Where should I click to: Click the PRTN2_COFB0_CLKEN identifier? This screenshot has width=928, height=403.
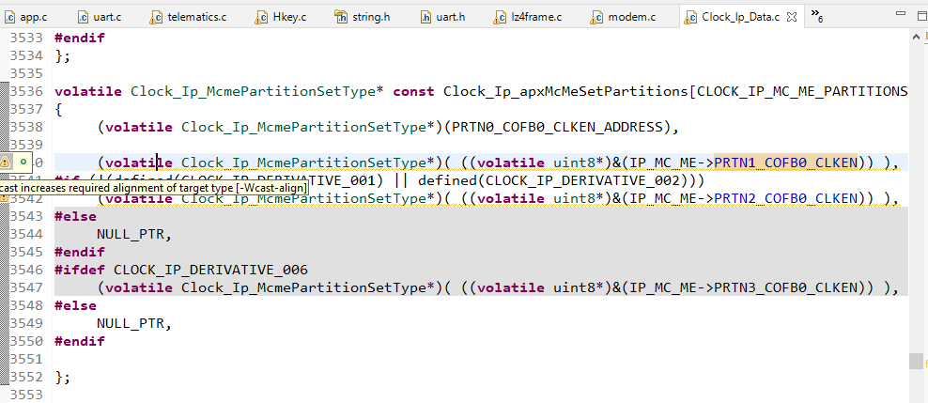pos(785,197)
